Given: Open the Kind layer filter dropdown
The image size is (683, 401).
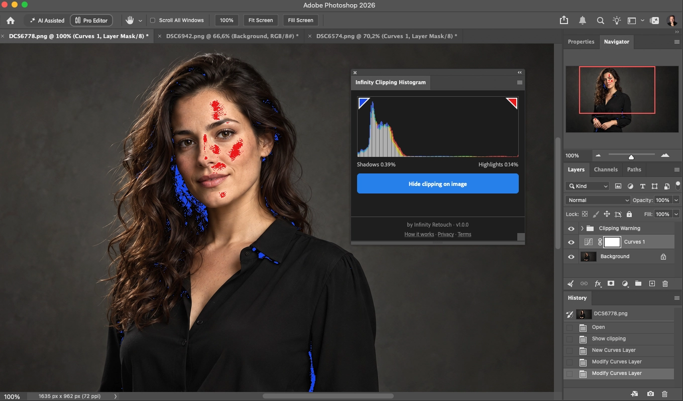Looking at the screenshot, I should coord(587,186).
